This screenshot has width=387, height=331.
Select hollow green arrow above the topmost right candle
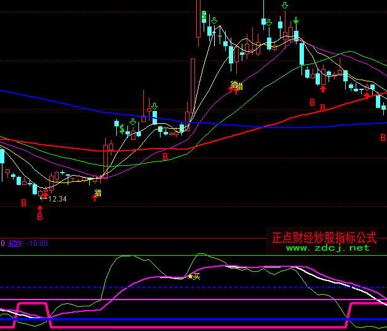coord(285,6)
